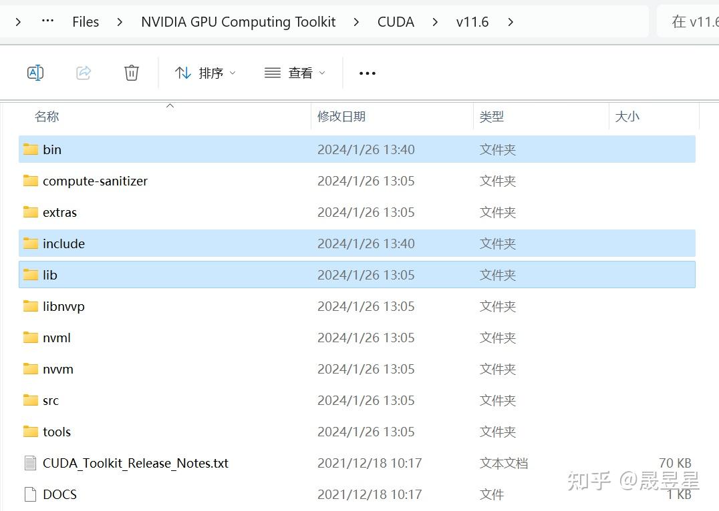The image size is (719, 511).
Task: Click the v11.6 breadcrumb item
Action: point(472,21)
